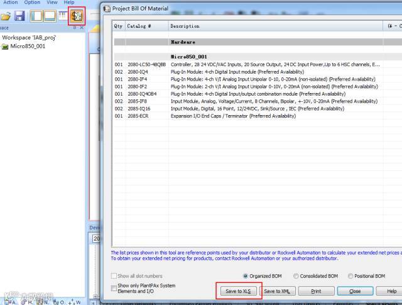Image resolution: width=402 pixels, height=305 pixels.
Task: Click the Qty column header
Action: coord(119,26)
